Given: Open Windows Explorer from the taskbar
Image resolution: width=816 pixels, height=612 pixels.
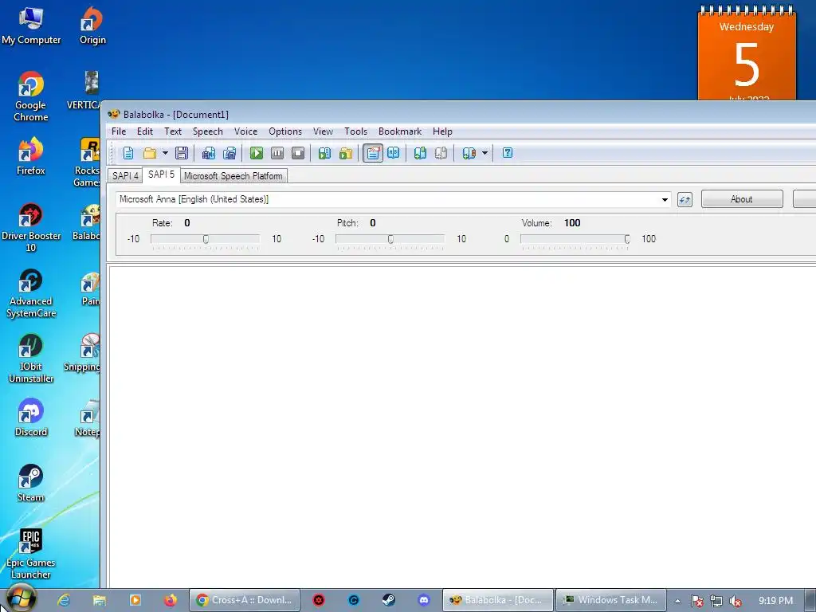Looking at the screenshot, I should pos(100,600).
